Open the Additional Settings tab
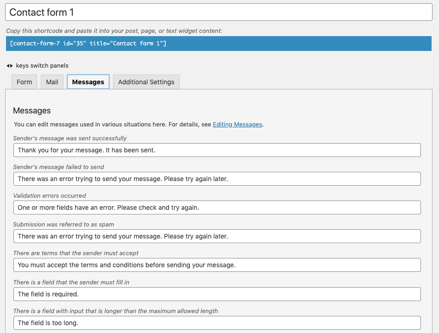439x333 pixels. click(146, 82)
